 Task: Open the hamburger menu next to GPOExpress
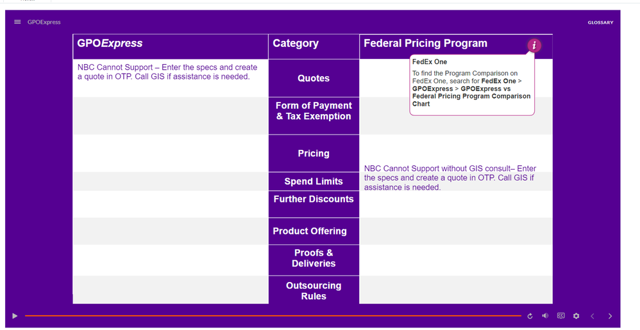tap(17, 22)
